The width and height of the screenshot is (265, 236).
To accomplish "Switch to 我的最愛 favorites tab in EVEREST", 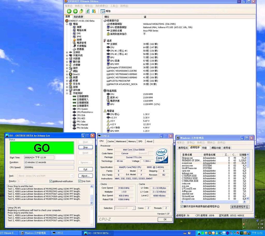I will (78, 17).
